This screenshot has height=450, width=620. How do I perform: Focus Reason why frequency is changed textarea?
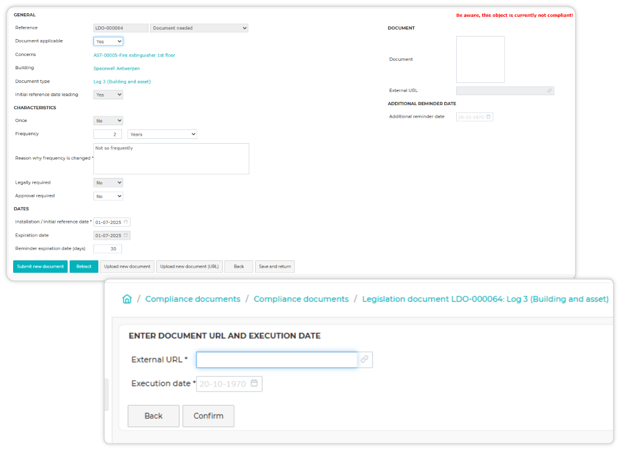click(x=171, y=158)
